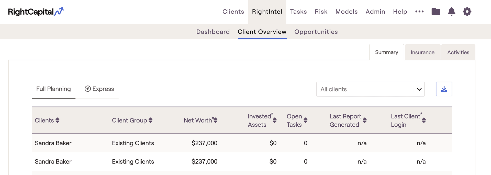Screen dimensions: 491x175
Task: Open the Activities tab
Action: point(458,52)
